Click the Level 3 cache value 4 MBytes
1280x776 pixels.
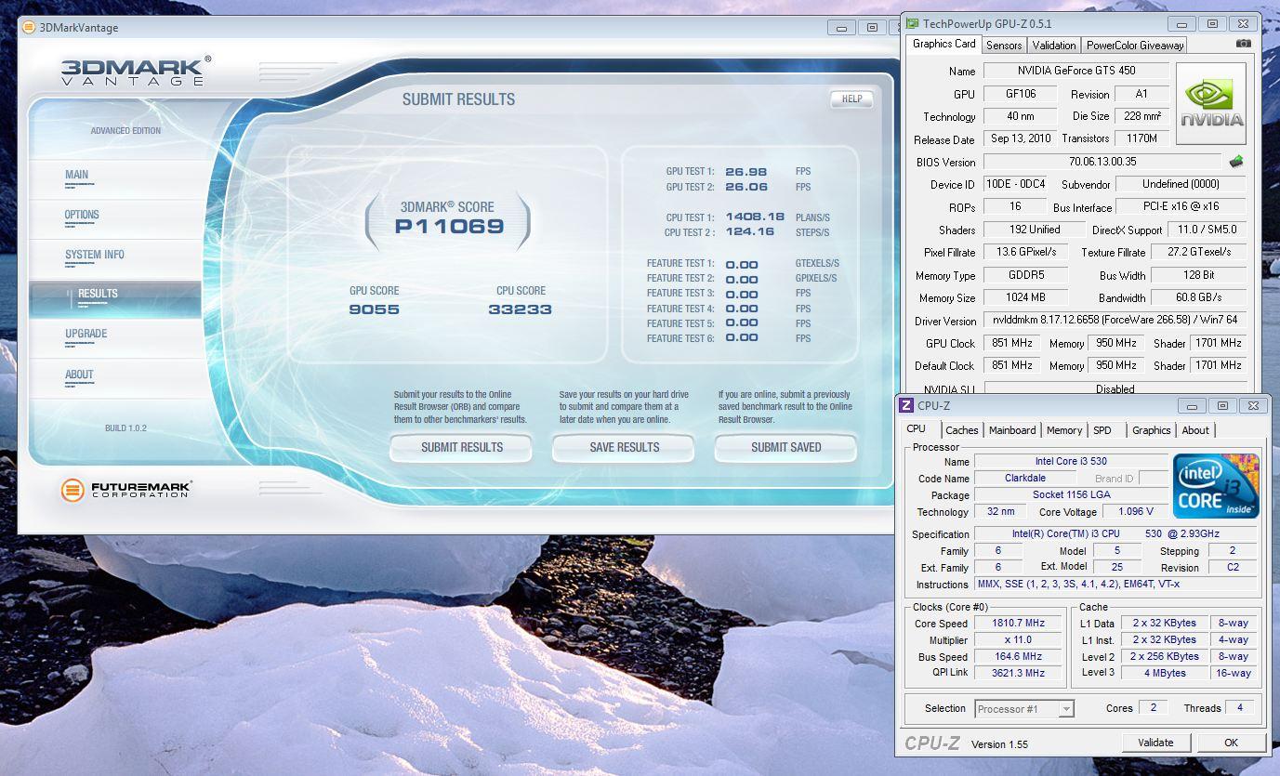[1165, 674]
